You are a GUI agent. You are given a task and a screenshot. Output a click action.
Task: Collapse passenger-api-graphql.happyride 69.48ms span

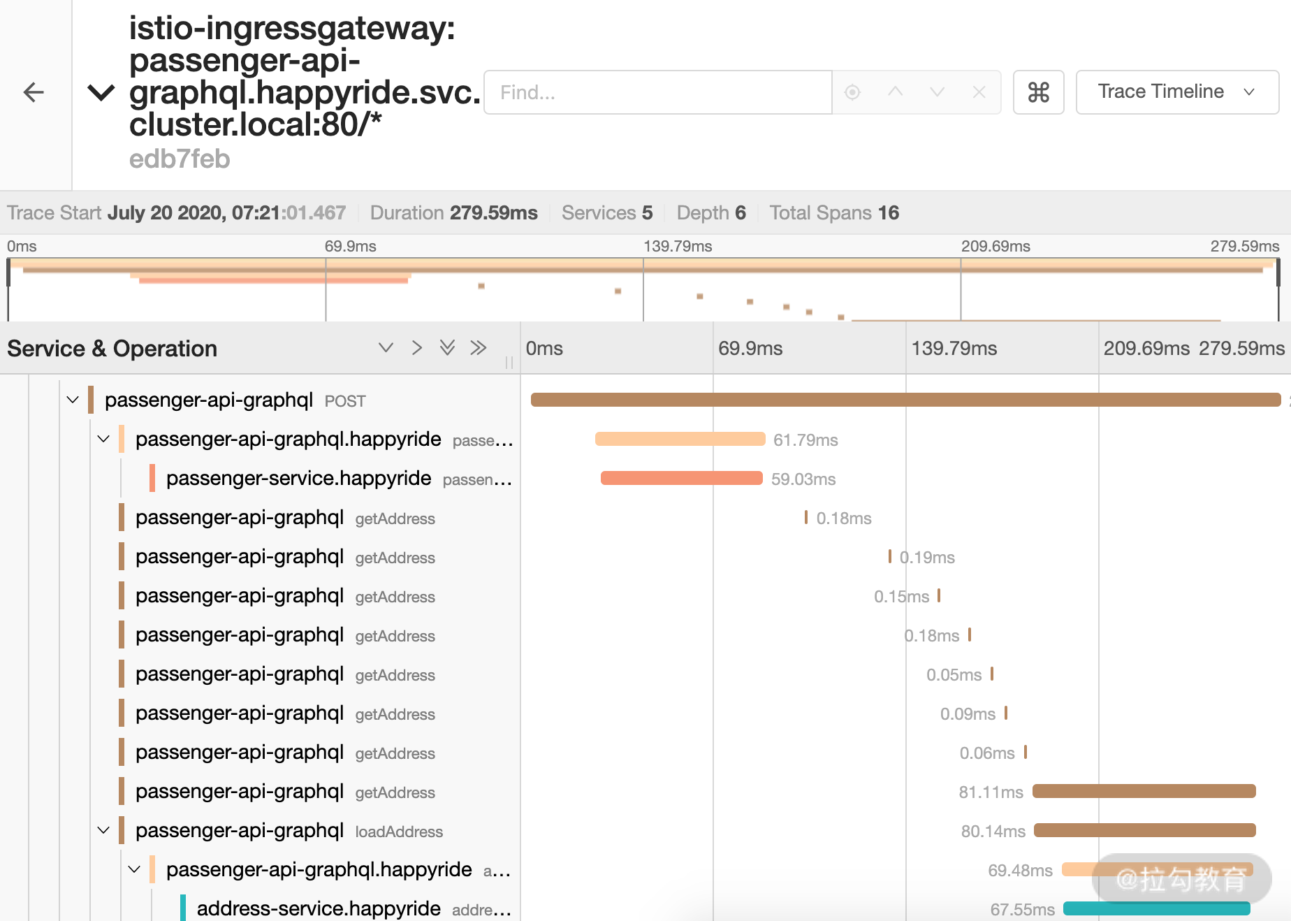point(134,869)
